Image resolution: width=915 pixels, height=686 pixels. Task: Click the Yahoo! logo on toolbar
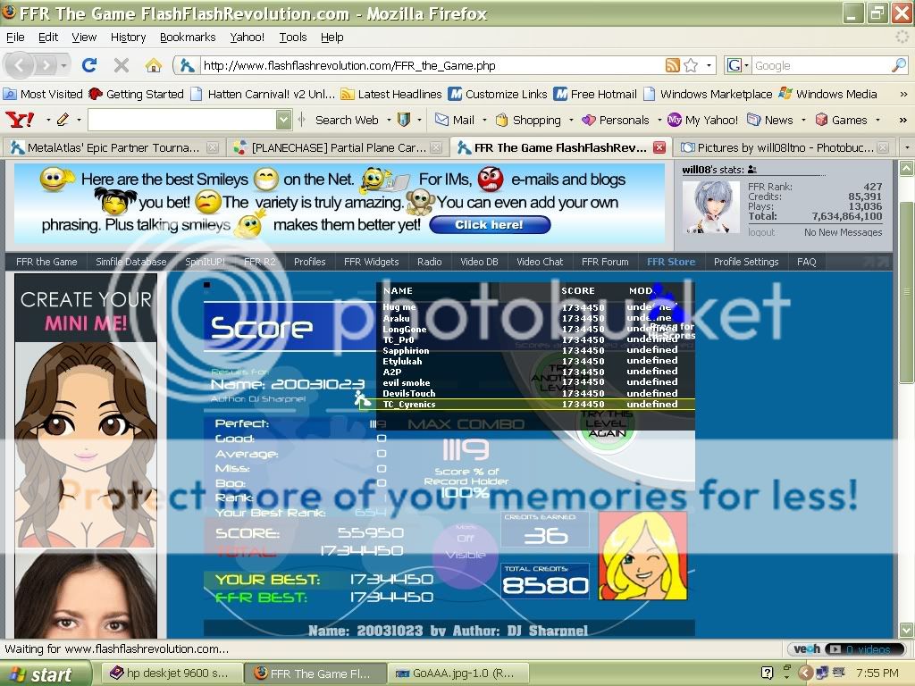point(20,120)
